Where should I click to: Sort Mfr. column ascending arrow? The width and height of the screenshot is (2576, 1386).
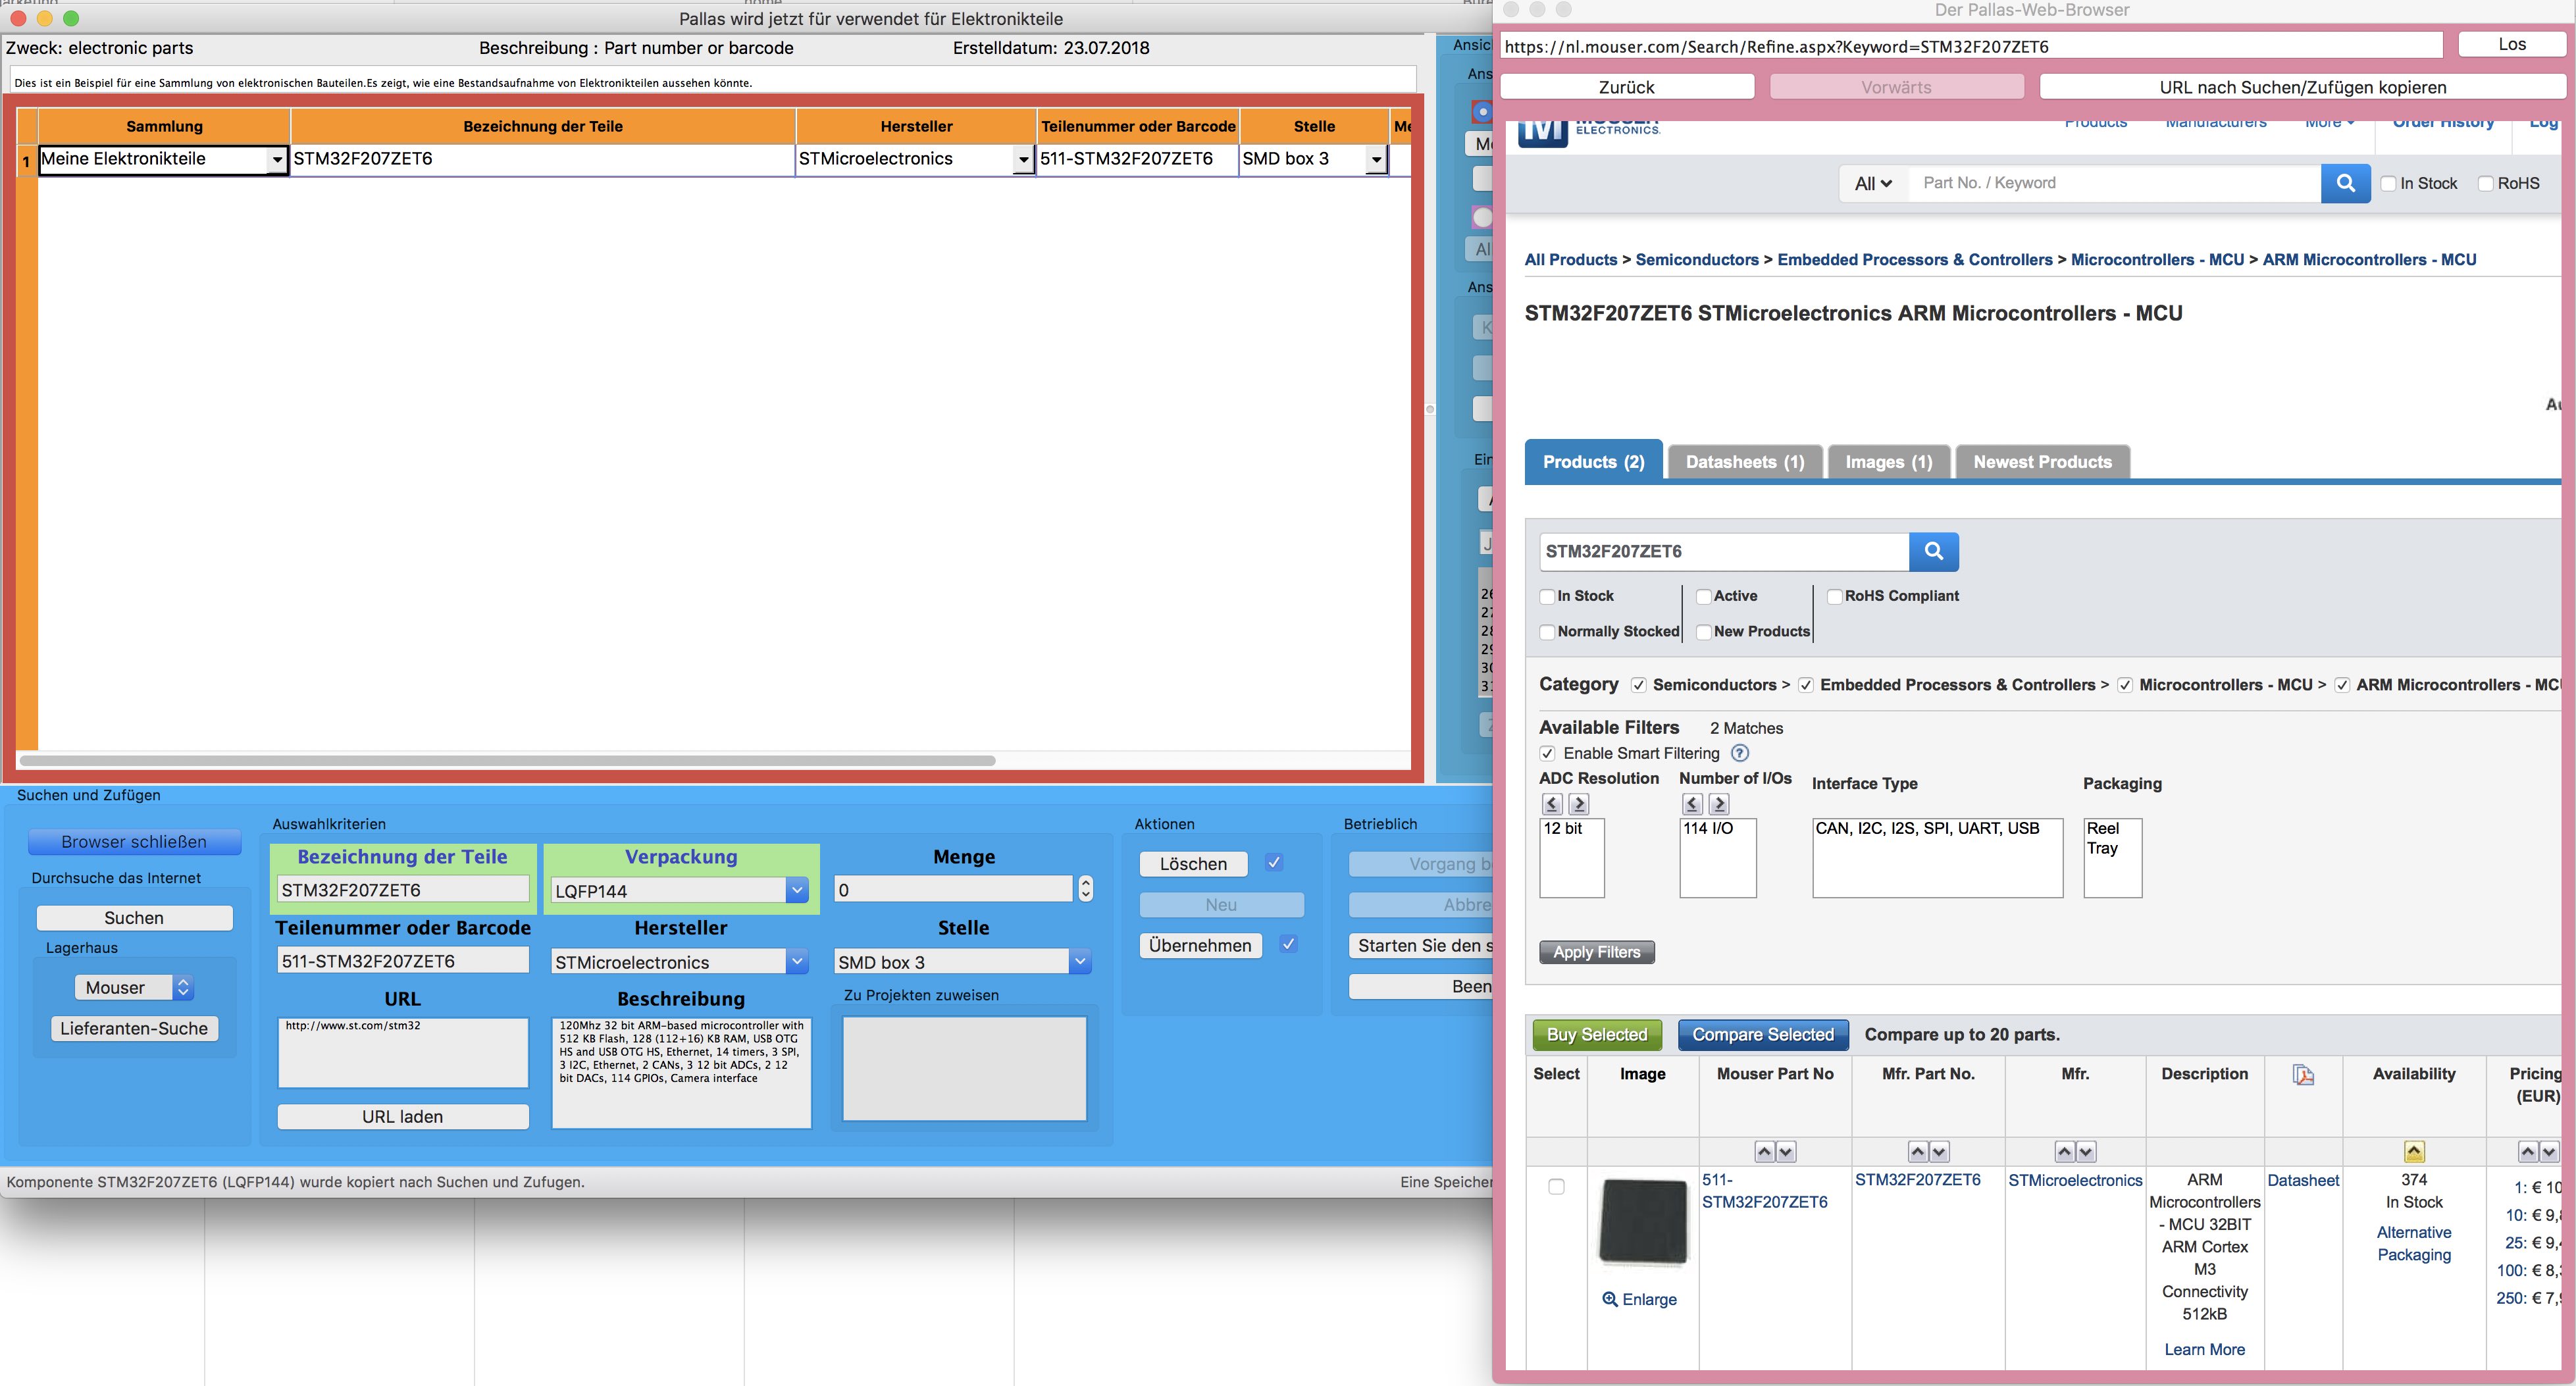(2065, 1152)
